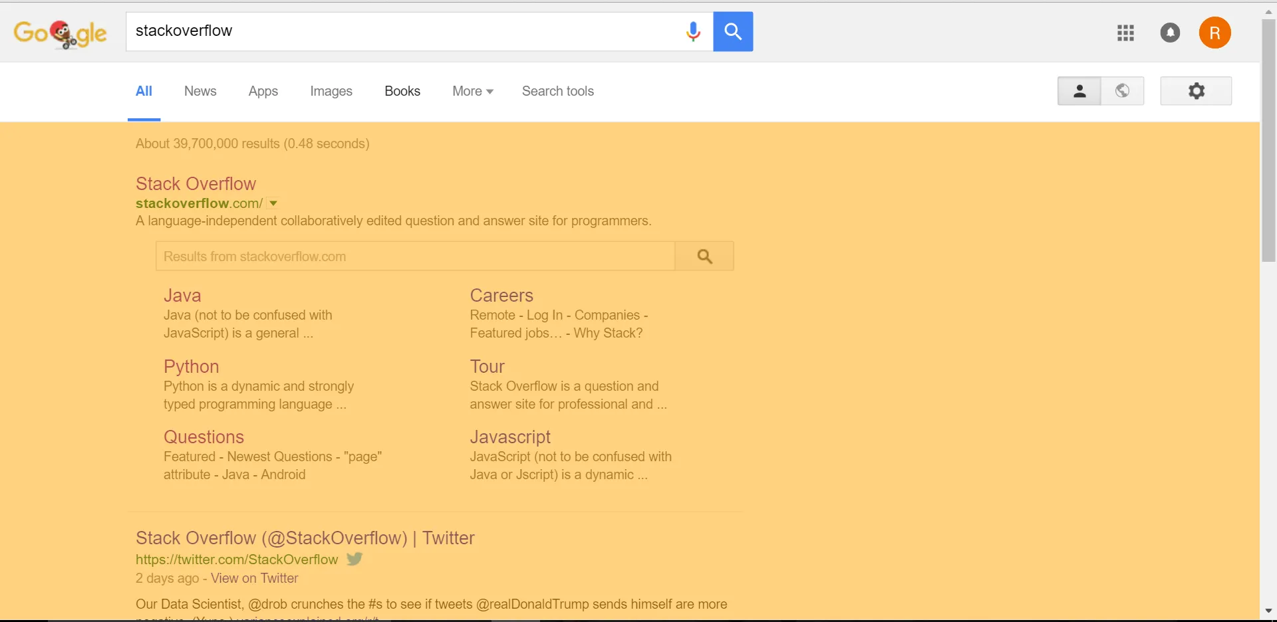Open Search tools options

pyautogui.click(x=558, y=91)
